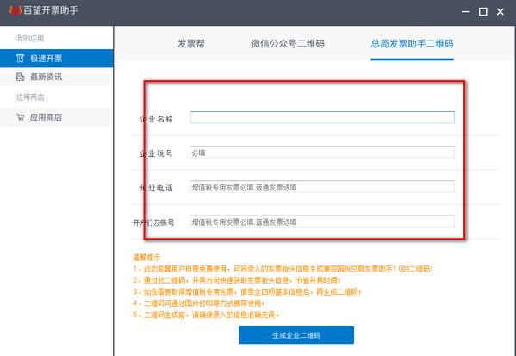Switch to the 微信公众号二维码 tab
The width and height of the screenshot is (516, 356).
(x=288, y=43)
